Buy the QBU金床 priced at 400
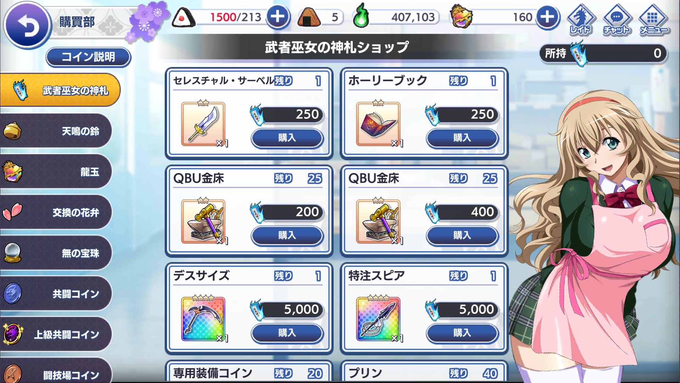Screen dimensions: 680x383 click(x=462, y=235)
